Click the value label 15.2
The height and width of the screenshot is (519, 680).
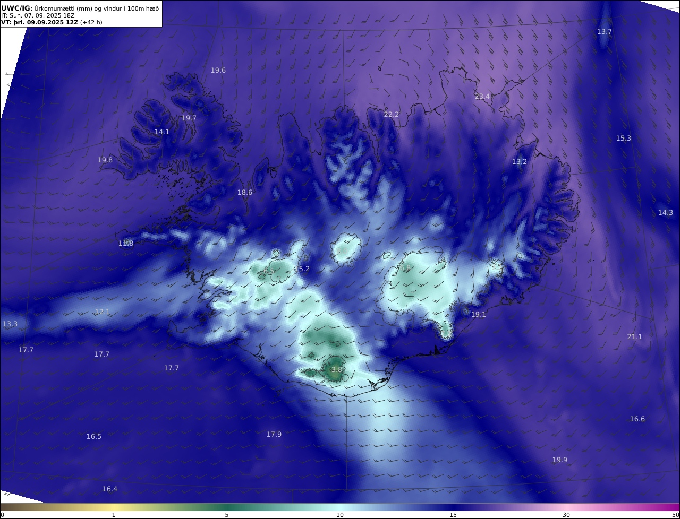click(302, 270)
